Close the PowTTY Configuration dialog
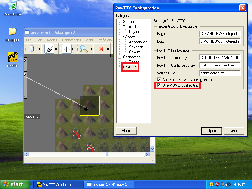The width and height of the screenshot is (252, 189). point(243,8)
